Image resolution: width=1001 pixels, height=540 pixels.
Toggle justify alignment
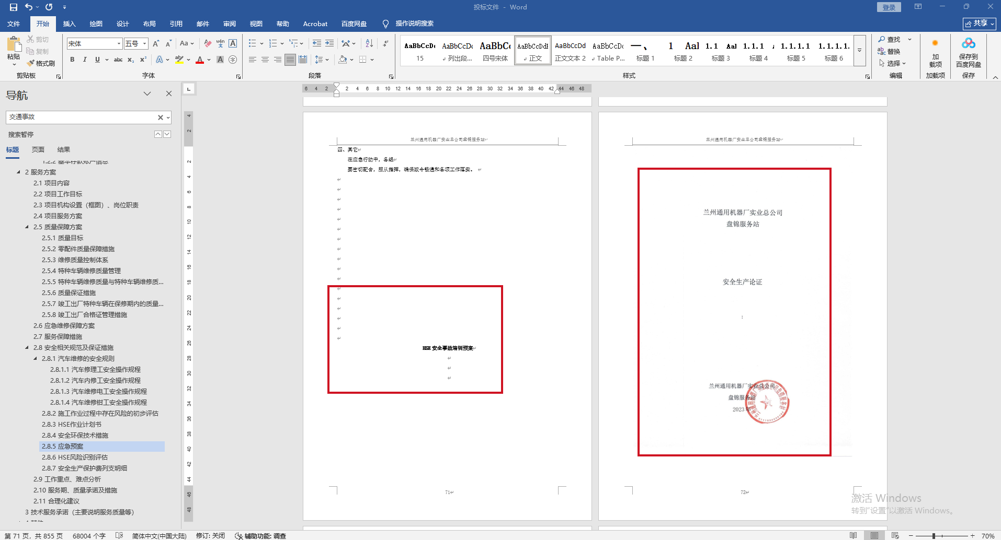click(x=290, y=60)
